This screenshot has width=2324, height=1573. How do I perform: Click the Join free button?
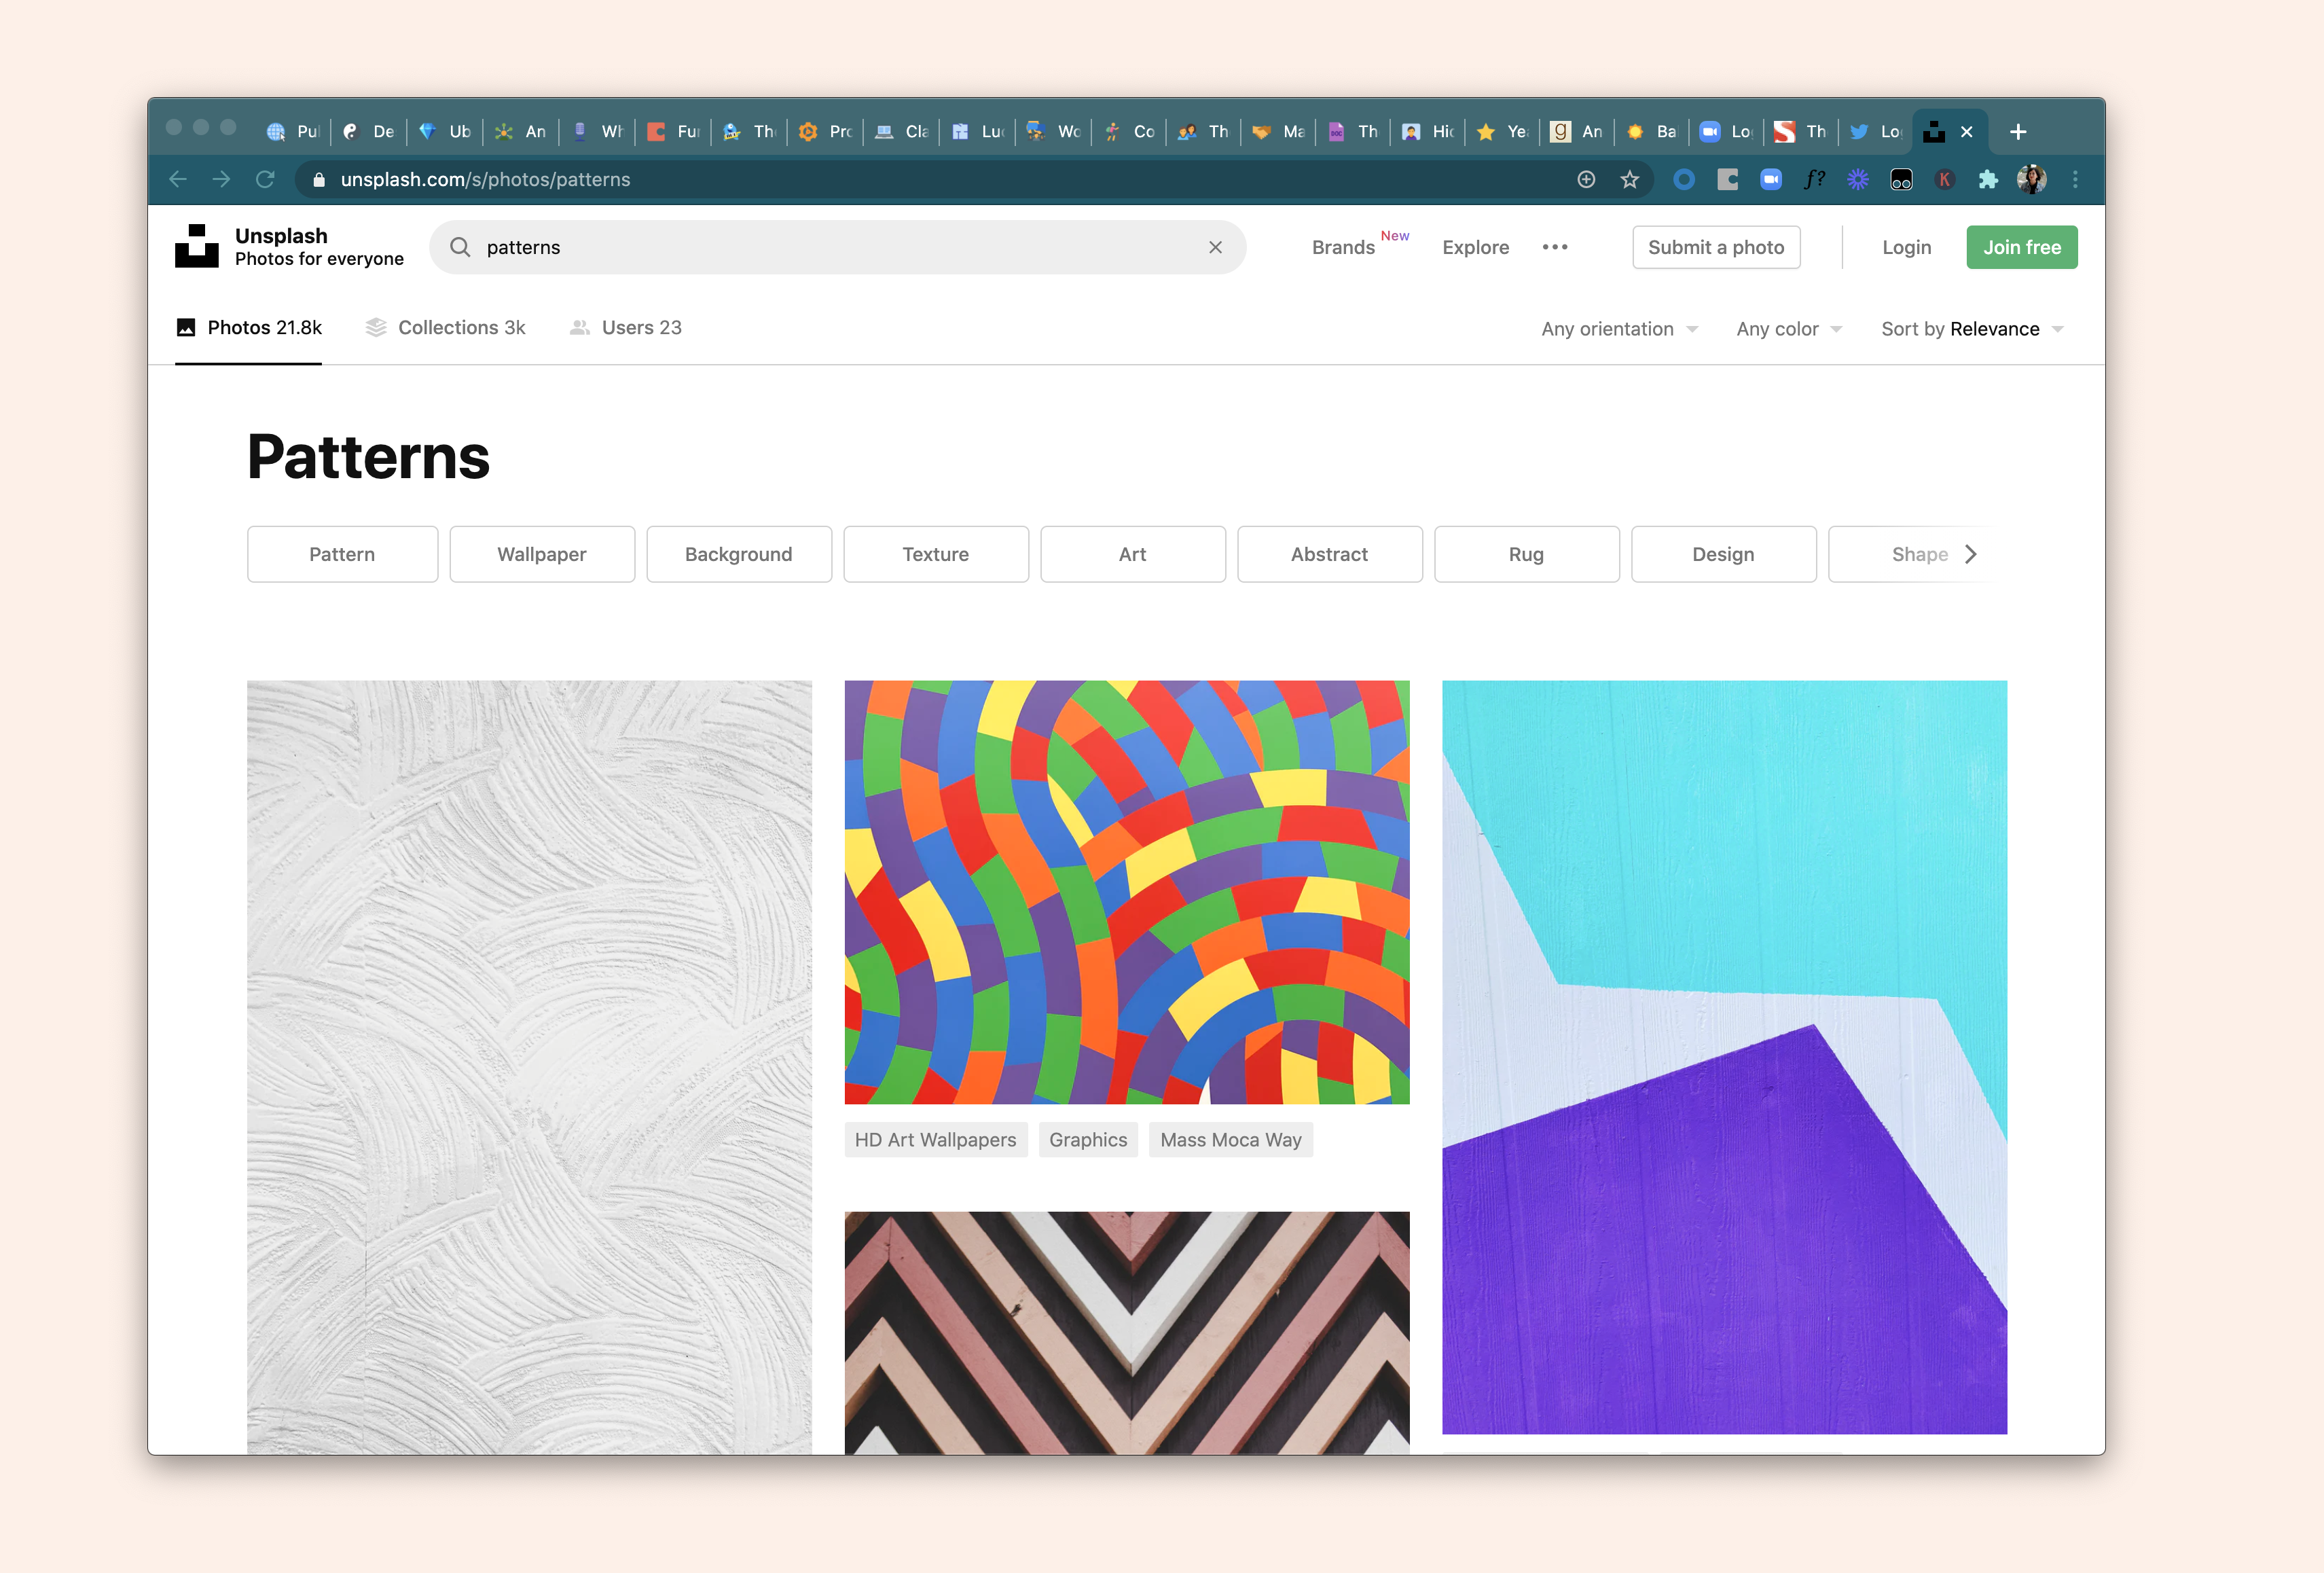click(x=2021, y=247)
